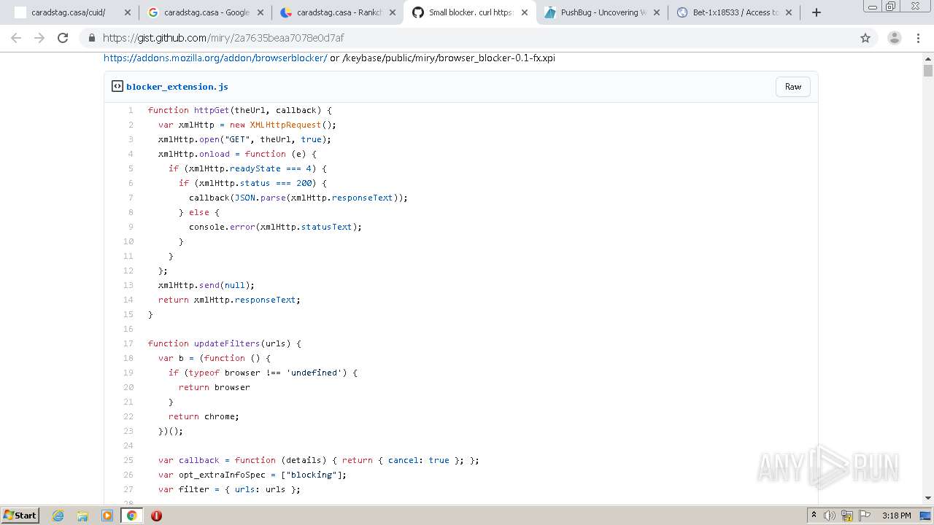Open the Chrome three-dot menu
This screenshot has height=525, width=934.
point(919,38)
